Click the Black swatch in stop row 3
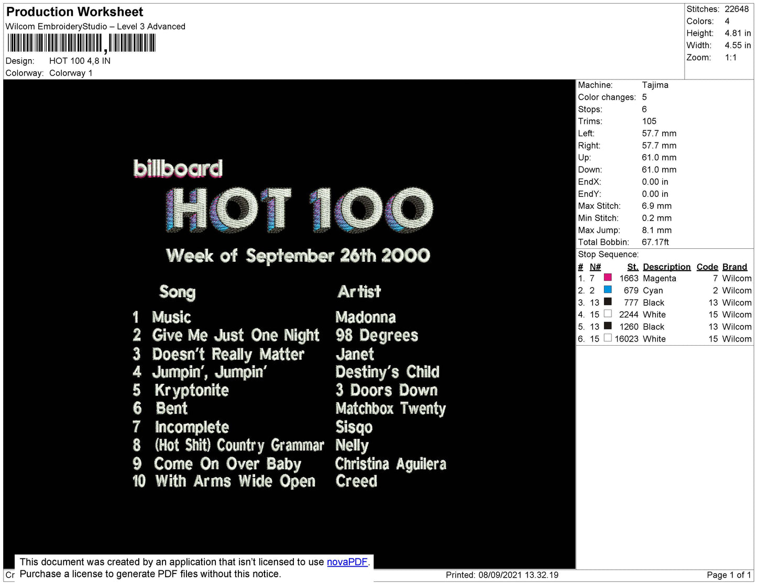This screenshot has height=585, width=757. 608,302
